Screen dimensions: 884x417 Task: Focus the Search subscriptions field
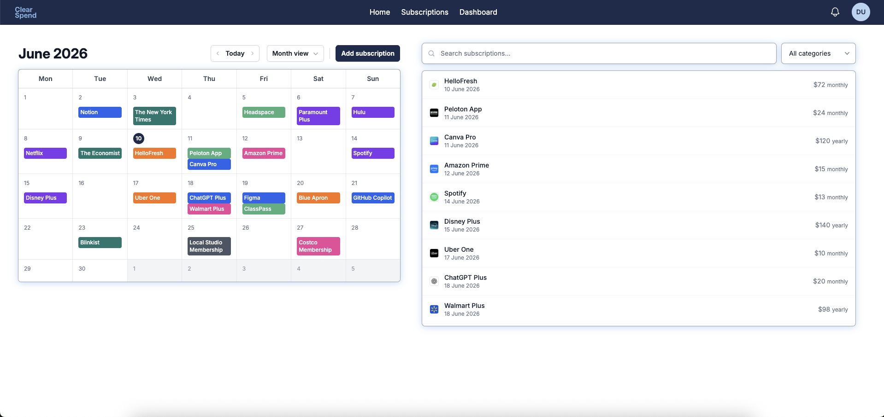pos(599,53)
